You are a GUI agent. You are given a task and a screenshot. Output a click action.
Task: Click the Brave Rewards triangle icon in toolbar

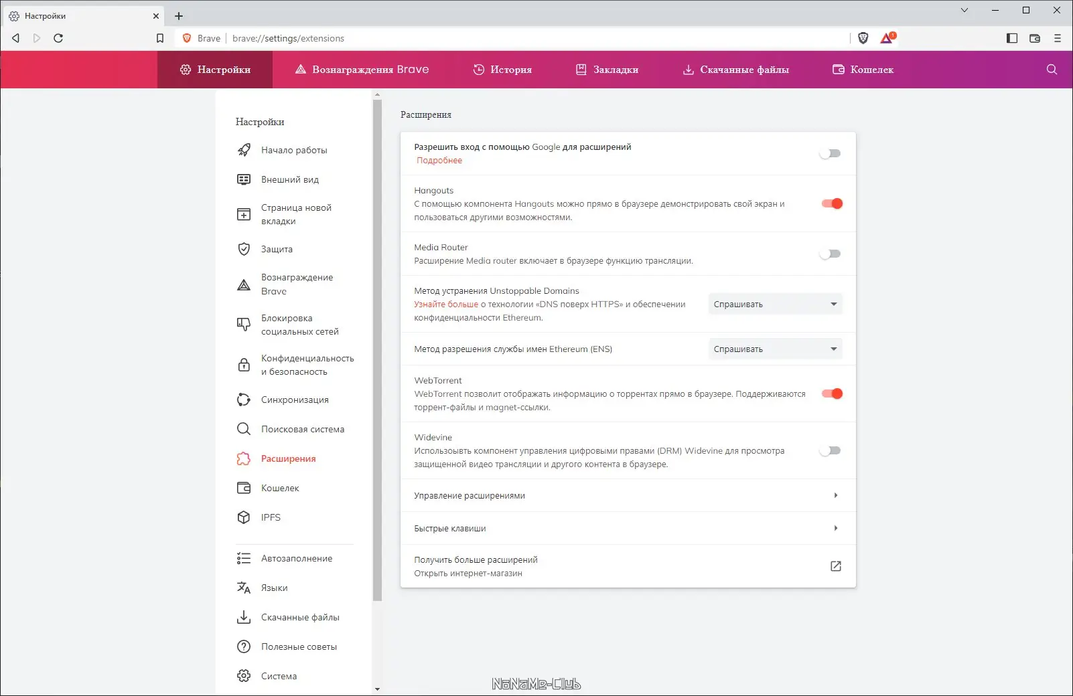pyautogui.click(x=885, y=38)
